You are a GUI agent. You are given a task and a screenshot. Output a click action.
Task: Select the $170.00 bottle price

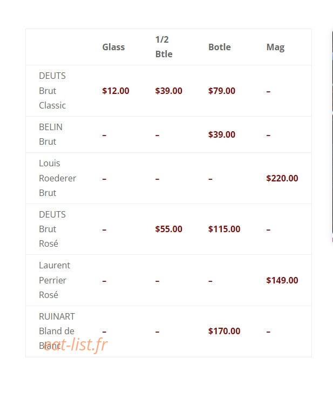coord(224,331)
